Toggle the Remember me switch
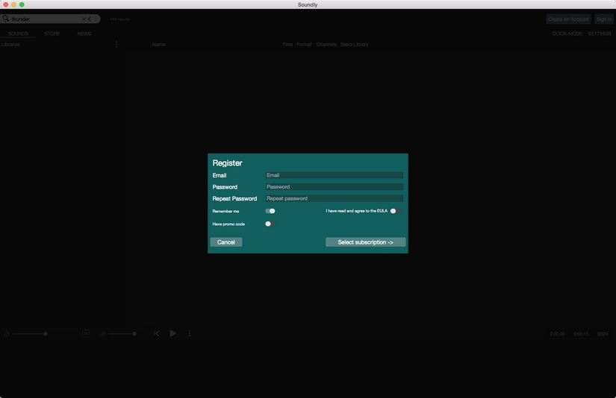 (x=270, y=211)
